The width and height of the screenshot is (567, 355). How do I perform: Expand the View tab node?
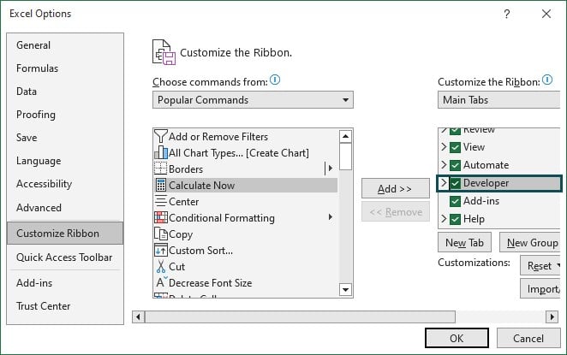coord(444,146)
